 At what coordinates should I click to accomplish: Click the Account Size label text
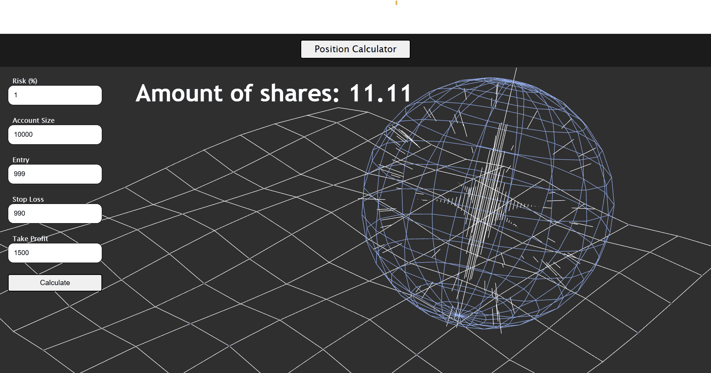pyautogui.click(x=33, y=120)
